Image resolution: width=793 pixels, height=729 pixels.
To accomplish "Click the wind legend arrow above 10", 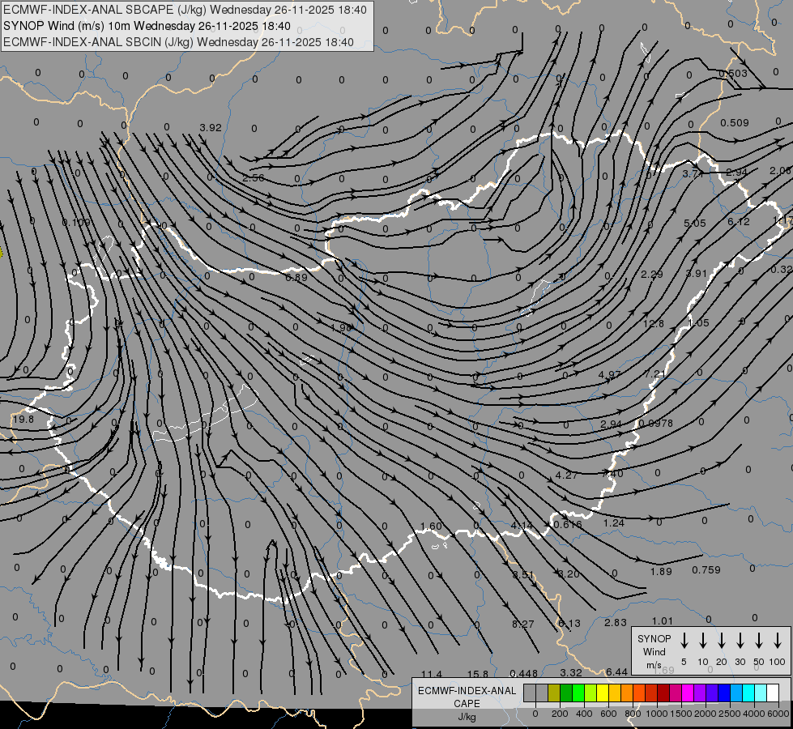I will click(x=702, y=641).
